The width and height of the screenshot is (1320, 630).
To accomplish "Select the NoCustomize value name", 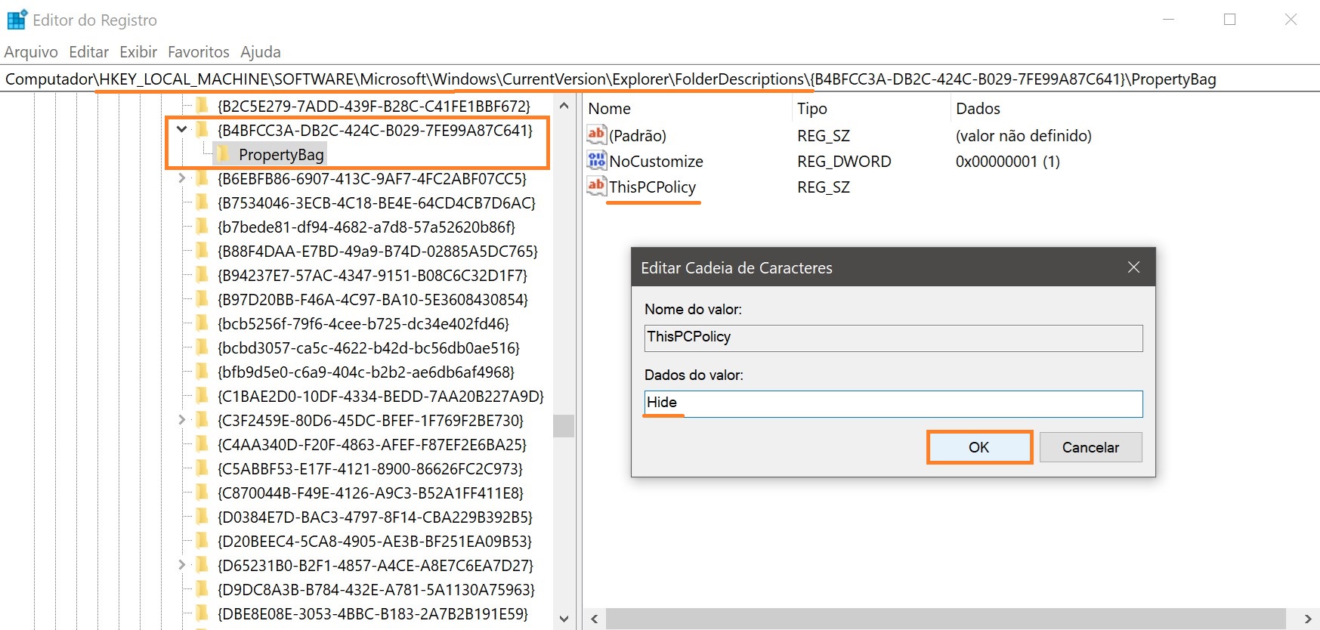I will 656,162.
